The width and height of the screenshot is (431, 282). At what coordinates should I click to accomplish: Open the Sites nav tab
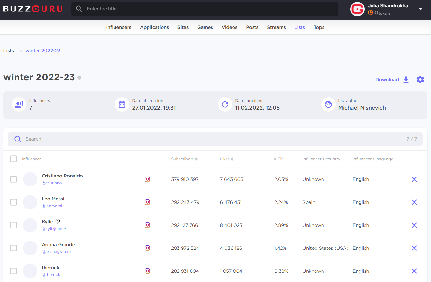[x=183, y=27]
